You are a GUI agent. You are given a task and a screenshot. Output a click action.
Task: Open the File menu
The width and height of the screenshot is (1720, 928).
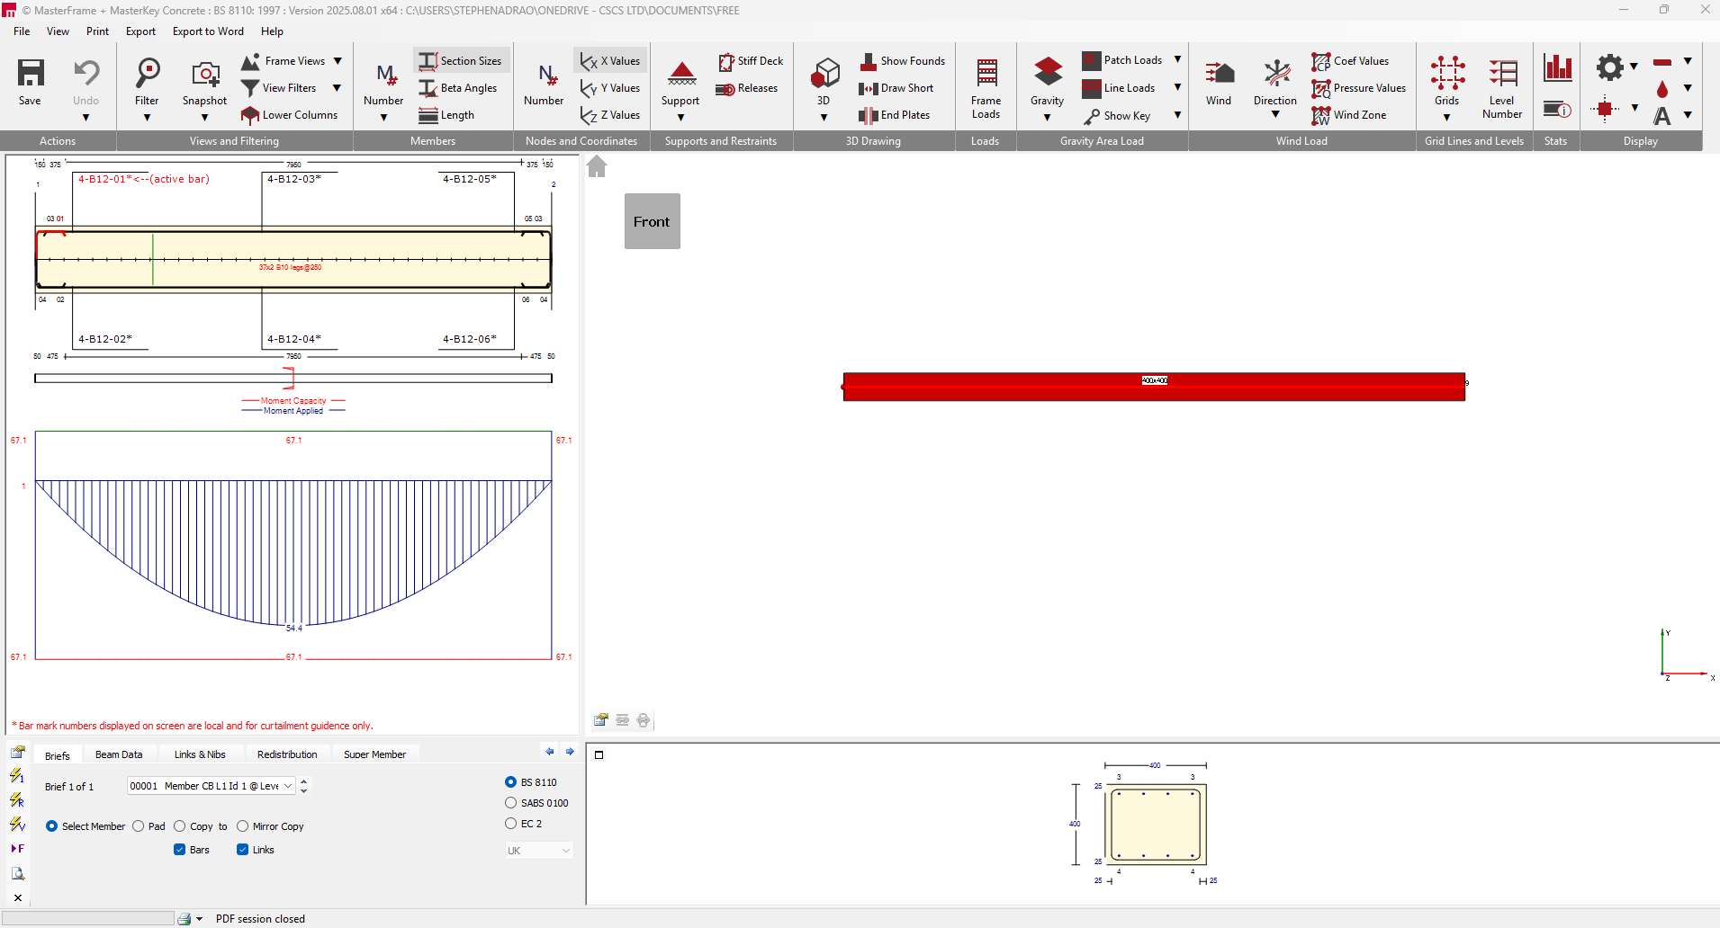[22, 31]
